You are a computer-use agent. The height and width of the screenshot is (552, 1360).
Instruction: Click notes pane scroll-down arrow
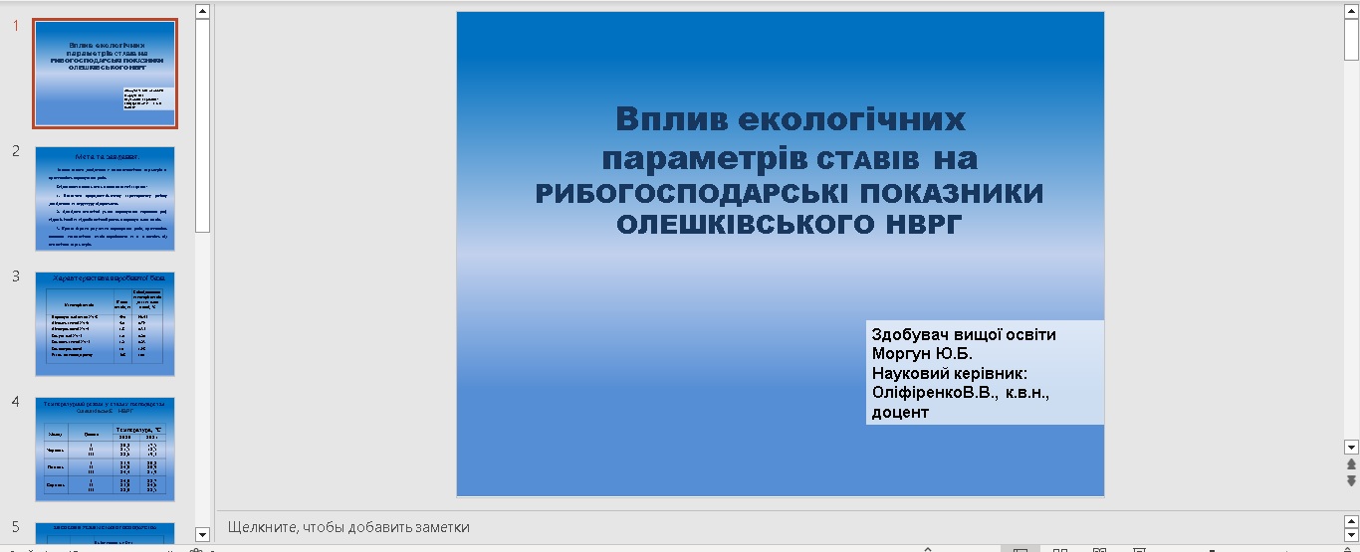(x=1351, y=535)
